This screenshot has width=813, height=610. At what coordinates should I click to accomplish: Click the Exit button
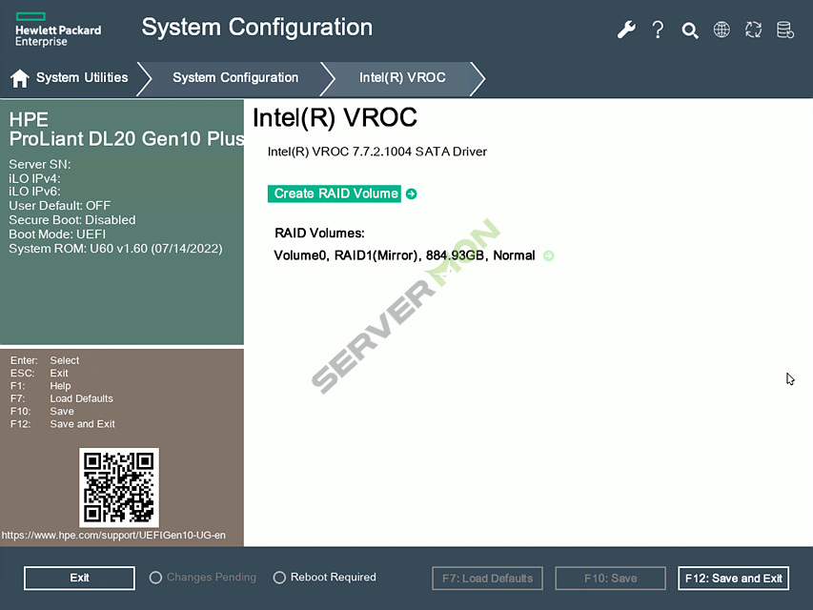pyautogui.click(x=79, y=578)
